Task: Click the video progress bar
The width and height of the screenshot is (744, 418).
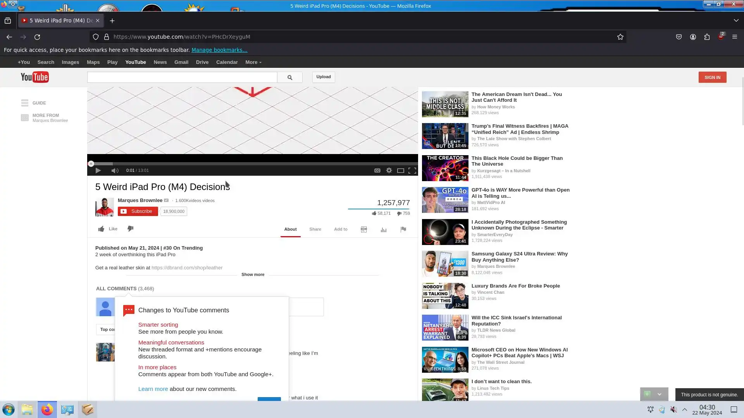Action: point(252,164)
